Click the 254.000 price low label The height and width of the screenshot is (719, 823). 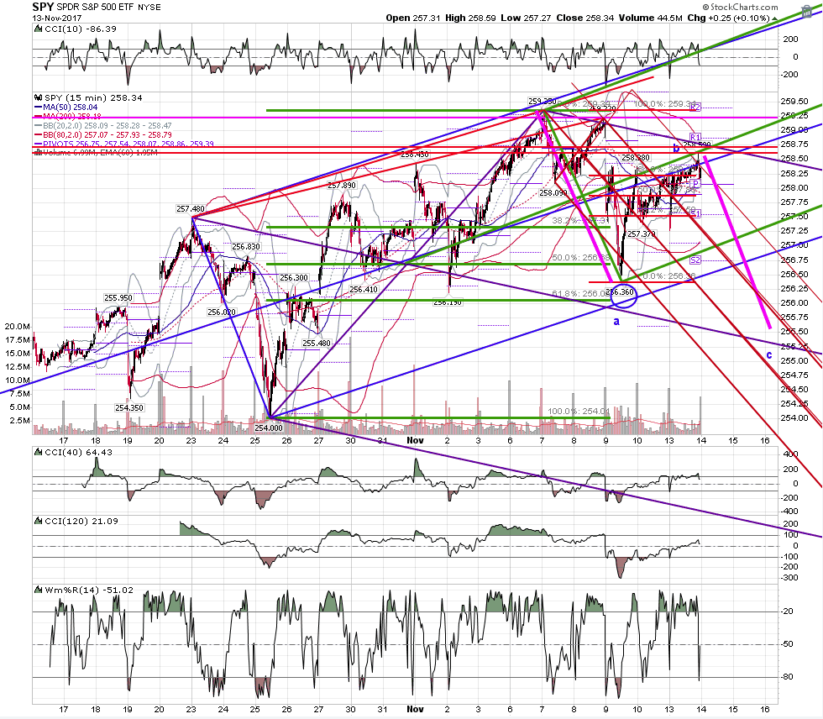tap(269, 428)
